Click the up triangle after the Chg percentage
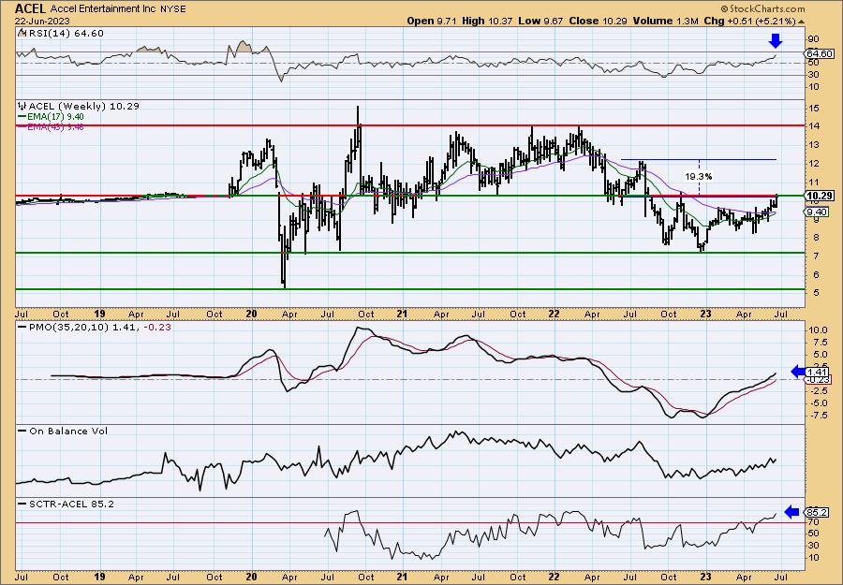This screenshot has width=843, height=585. tap(801, 22)
